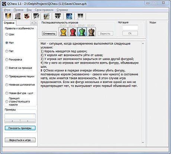
Task: Click the Отменить button
Action: point(49,33)
